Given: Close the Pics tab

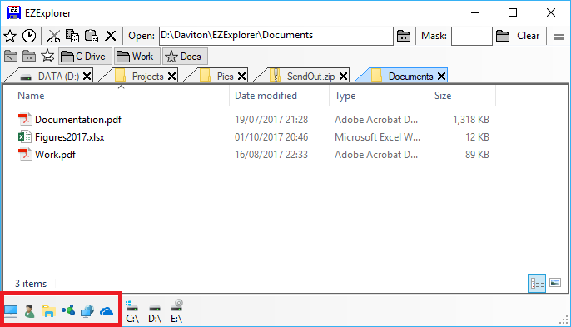Looking at the screenshot, I should [241, 76].
